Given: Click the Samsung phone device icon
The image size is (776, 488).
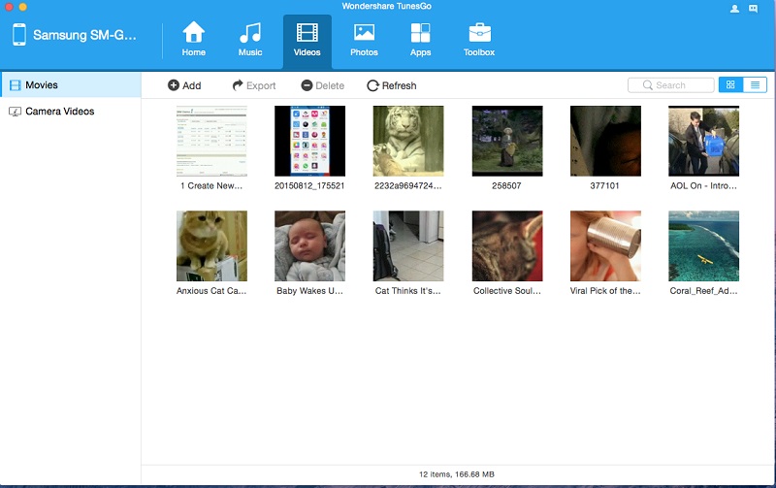Looking at the screenshot, I should click(x=19, y=35).
